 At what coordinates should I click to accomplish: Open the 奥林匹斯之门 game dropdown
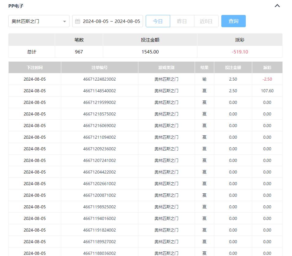tap(36, 21)
